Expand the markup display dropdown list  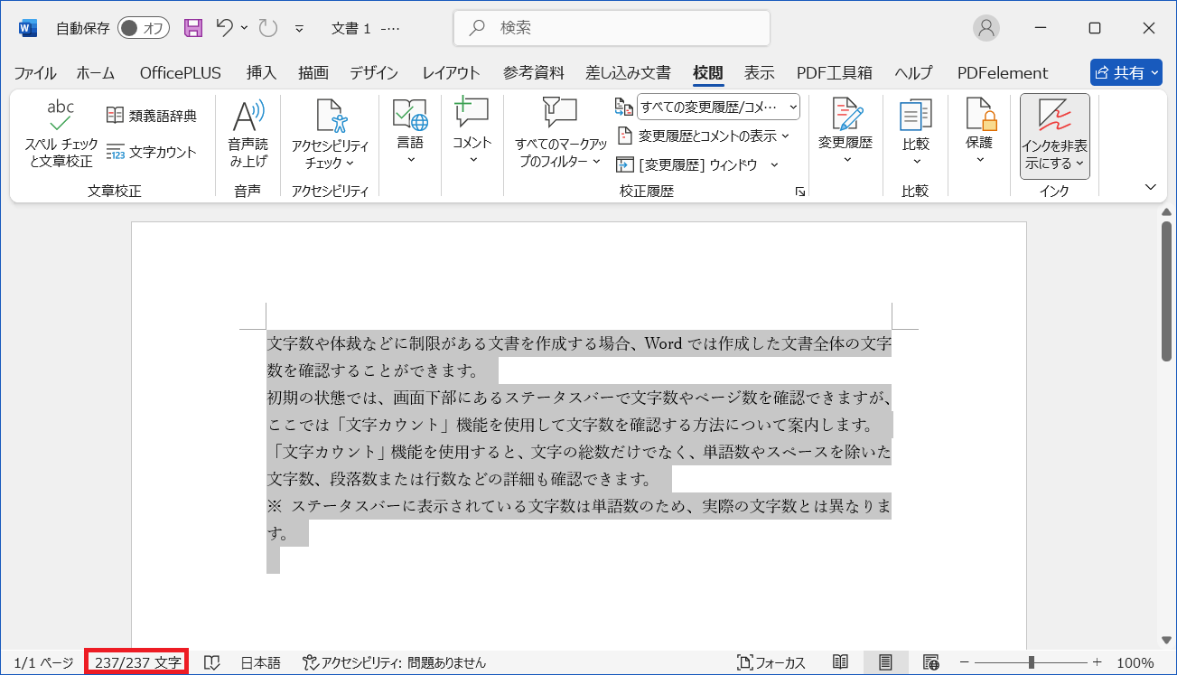tap(718, 107)
